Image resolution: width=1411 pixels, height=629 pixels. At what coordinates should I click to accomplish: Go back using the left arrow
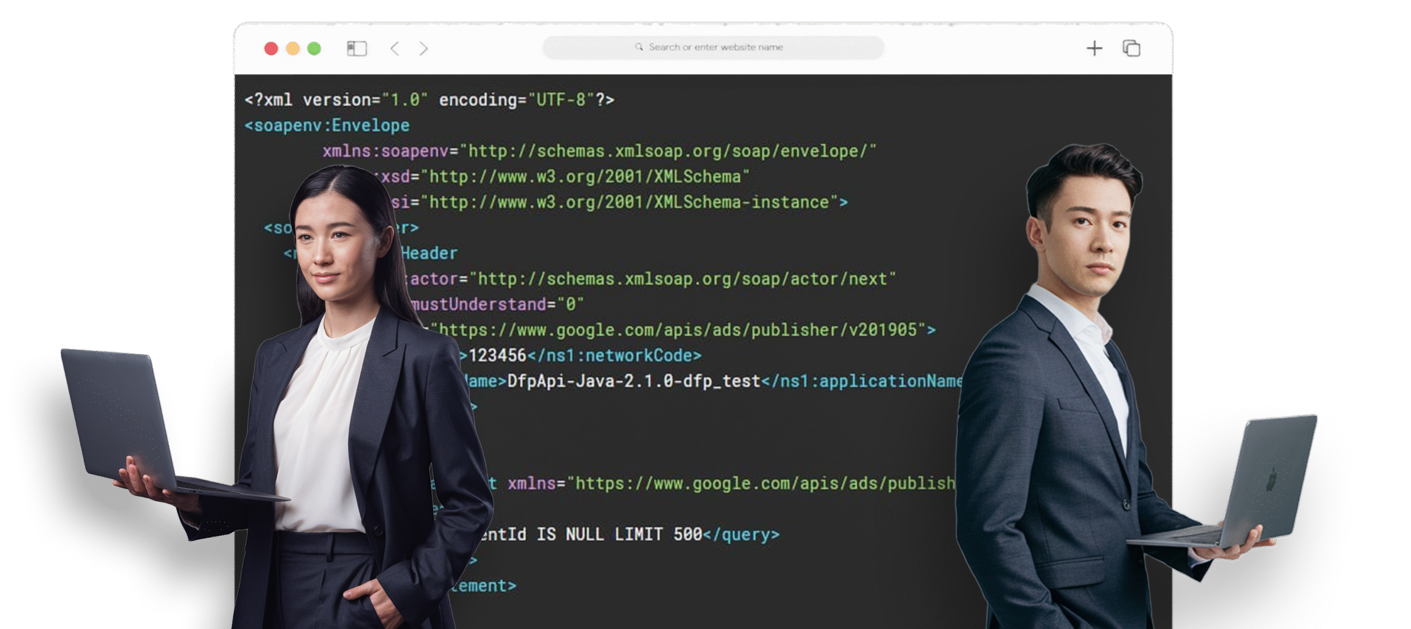point(395,48)
